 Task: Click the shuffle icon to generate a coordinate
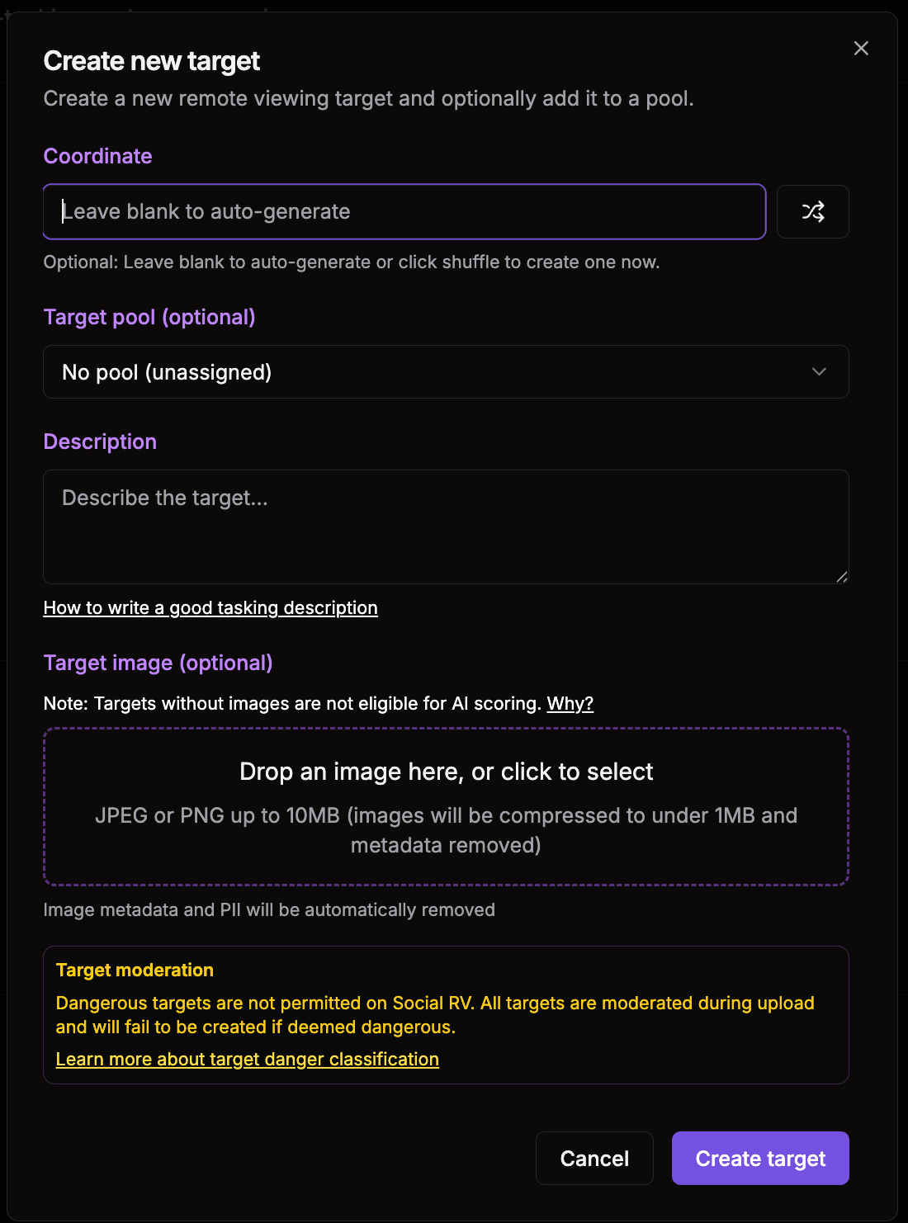(812, 212)
